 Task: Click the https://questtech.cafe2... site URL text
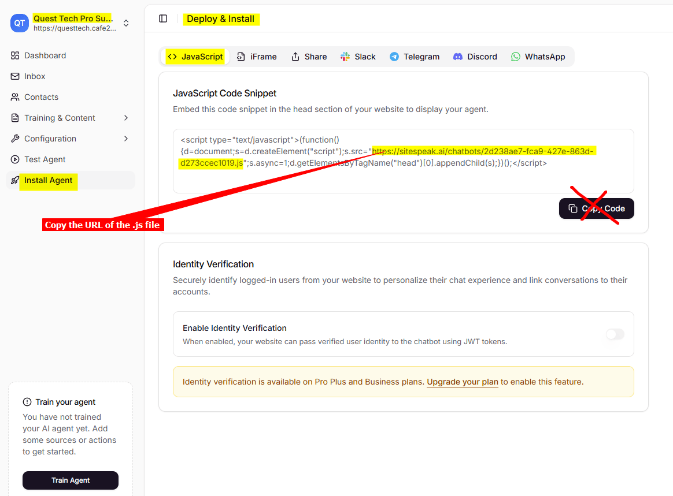[75, 28]
